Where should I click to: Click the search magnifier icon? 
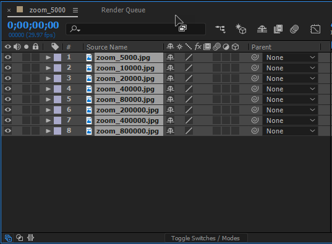point(75,29)
